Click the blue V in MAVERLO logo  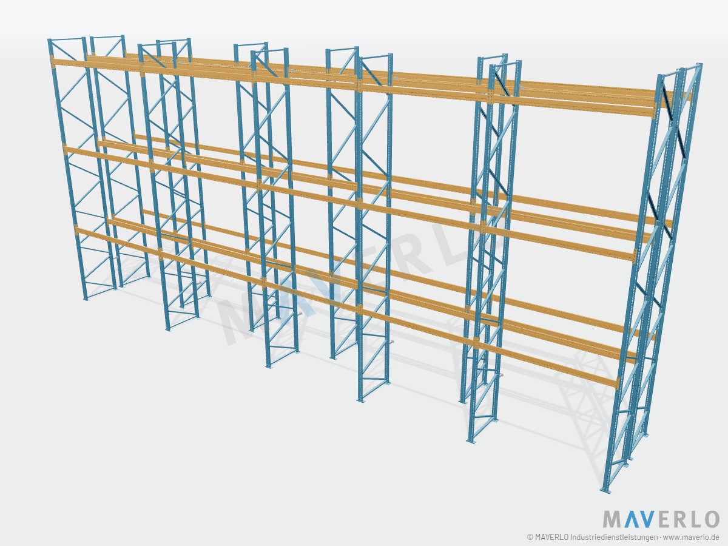[647, 519]
